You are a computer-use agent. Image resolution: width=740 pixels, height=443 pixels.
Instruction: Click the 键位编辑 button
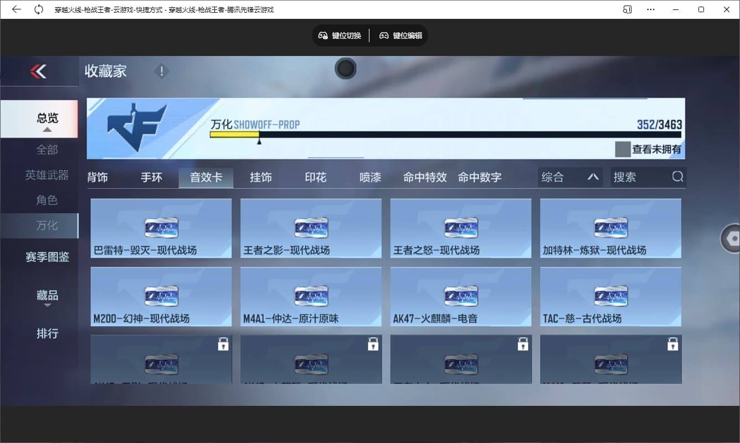coord(400,35)
